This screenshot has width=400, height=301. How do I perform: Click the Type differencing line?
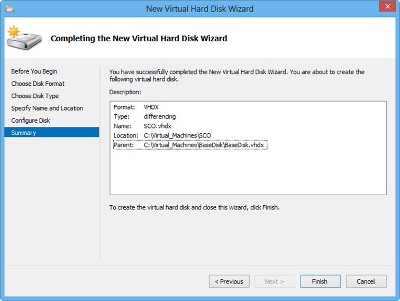click(x=144, y=116)
